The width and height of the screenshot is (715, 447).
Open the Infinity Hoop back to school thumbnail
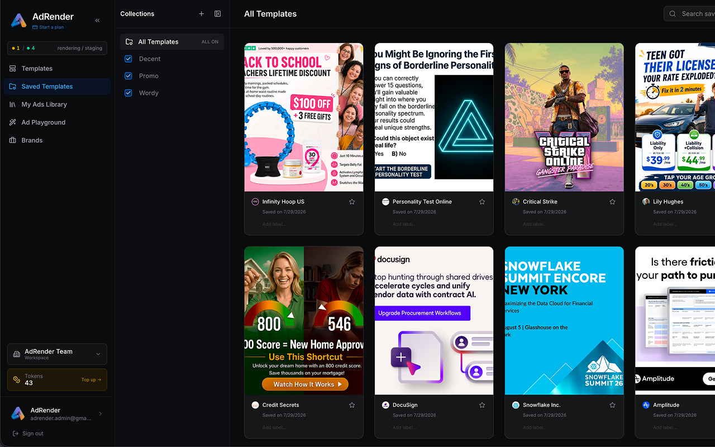304,117
